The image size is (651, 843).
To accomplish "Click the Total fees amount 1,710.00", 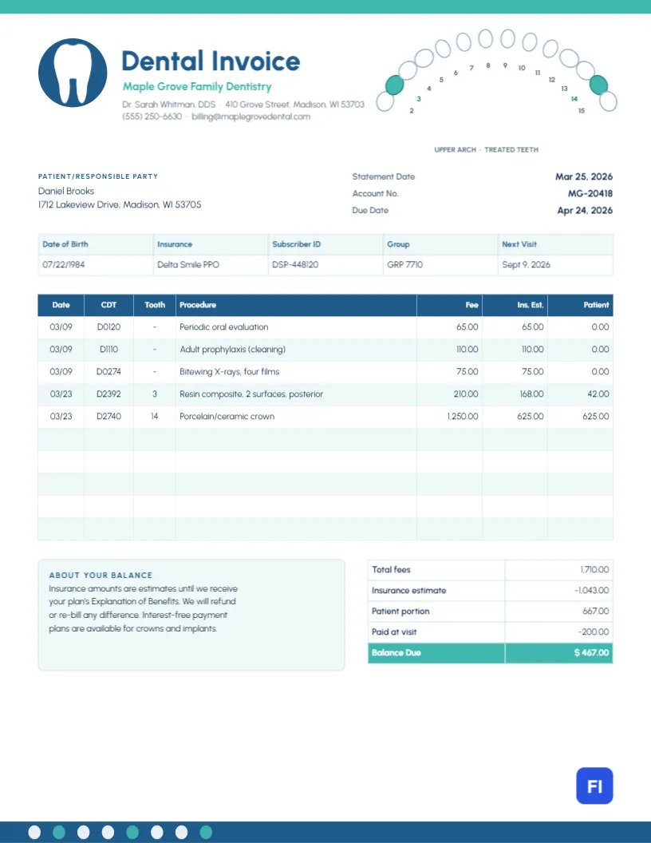I will pyautogui.click(x=594, y=569).
